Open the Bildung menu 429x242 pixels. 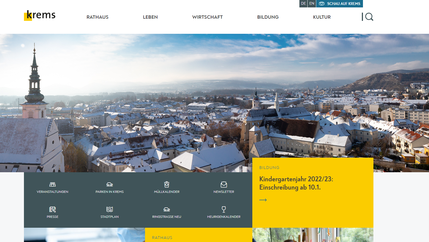tap(268, 17)
